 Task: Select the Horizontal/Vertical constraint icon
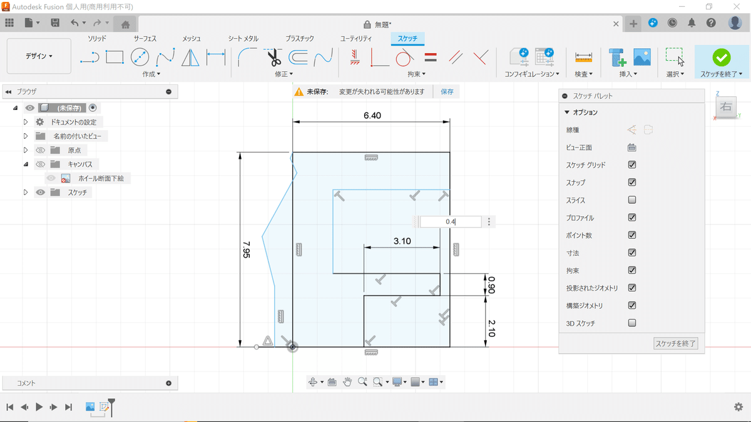click(354, 58)
